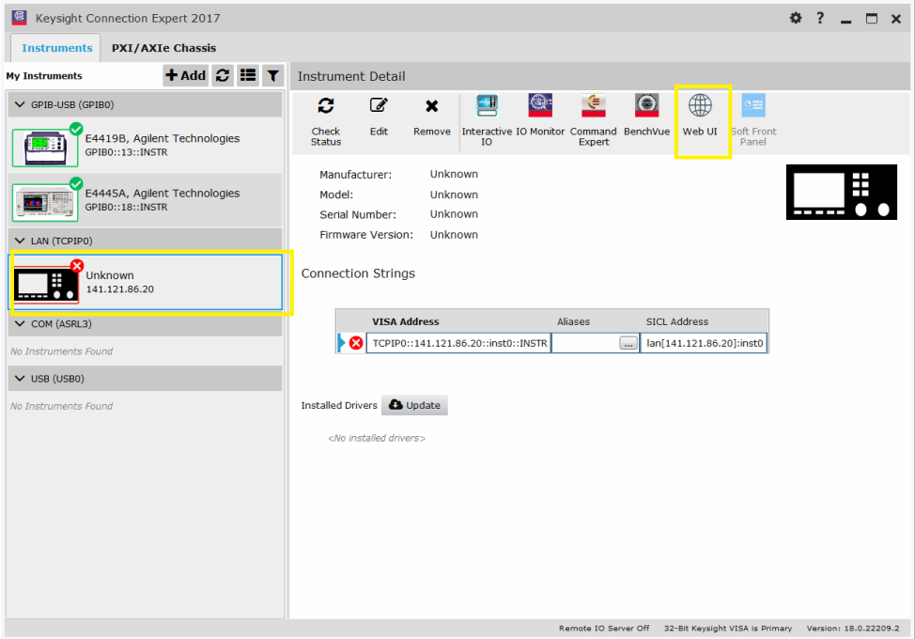Click the Manufacturer label

tap(356, 175)
